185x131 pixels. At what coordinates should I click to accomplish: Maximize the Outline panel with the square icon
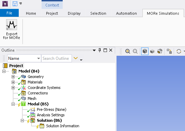(x=105, y=50)
